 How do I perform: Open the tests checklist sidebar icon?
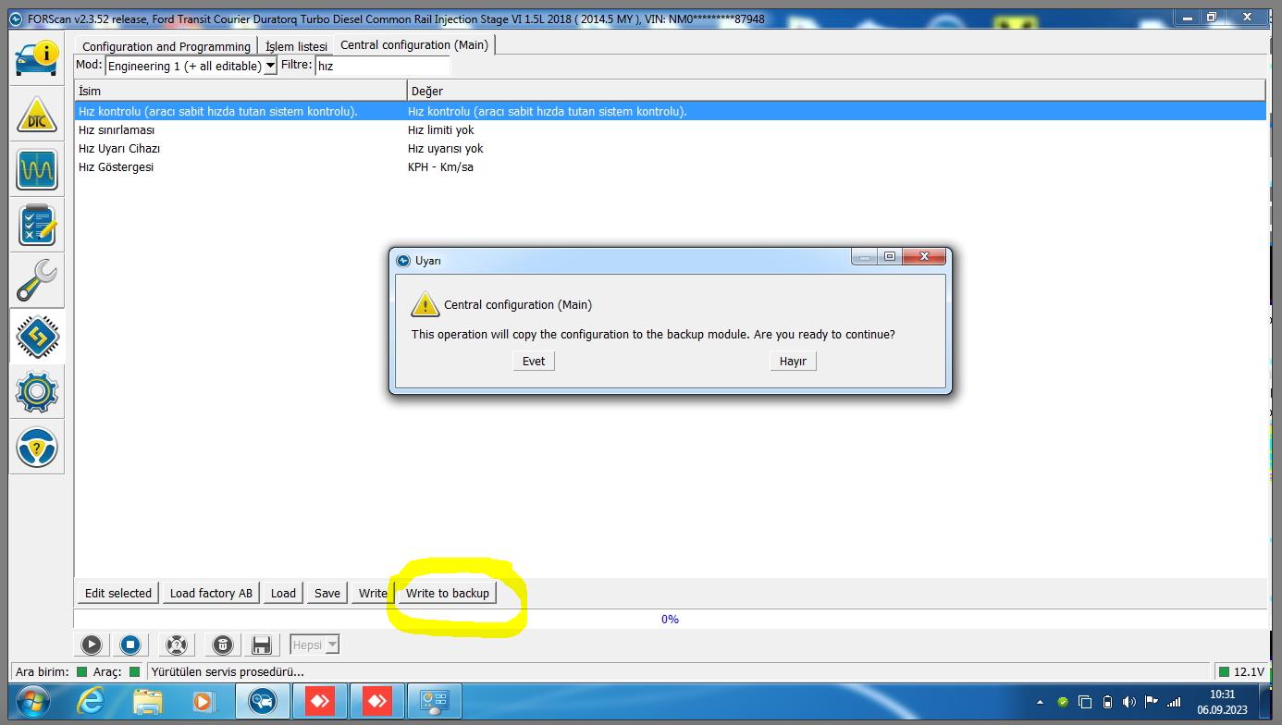pyautogui.click(x=37, y=226)
